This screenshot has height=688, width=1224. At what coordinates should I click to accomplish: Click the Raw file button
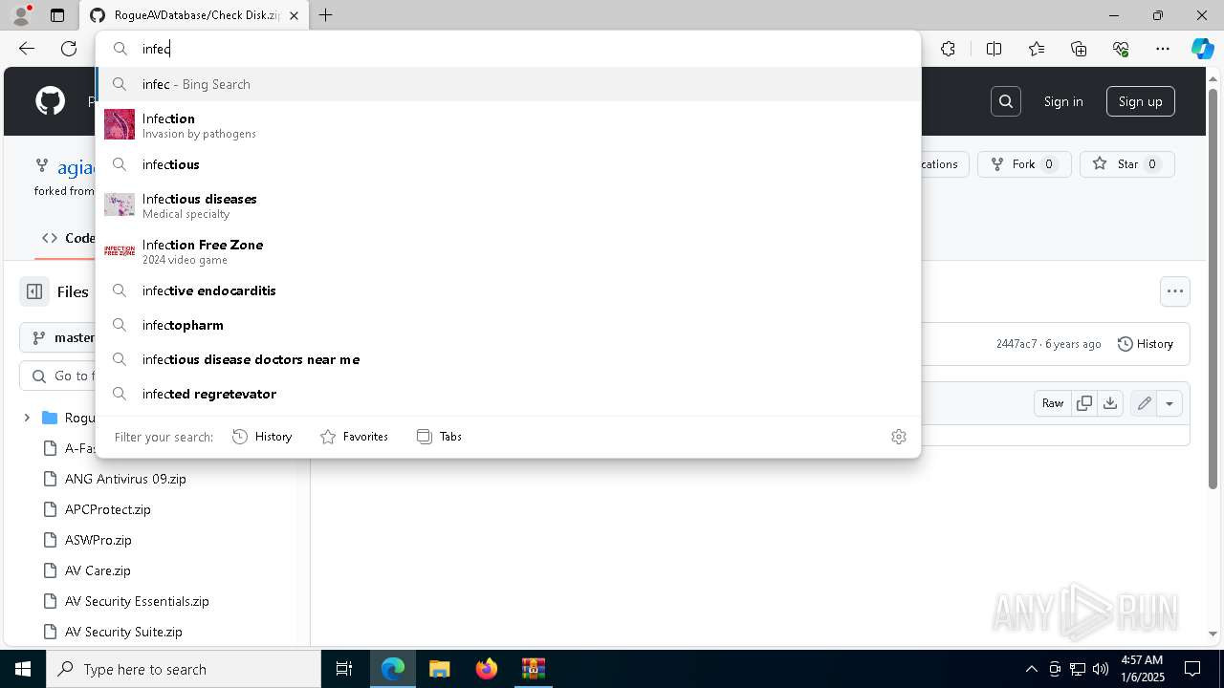coord(1053,403)
